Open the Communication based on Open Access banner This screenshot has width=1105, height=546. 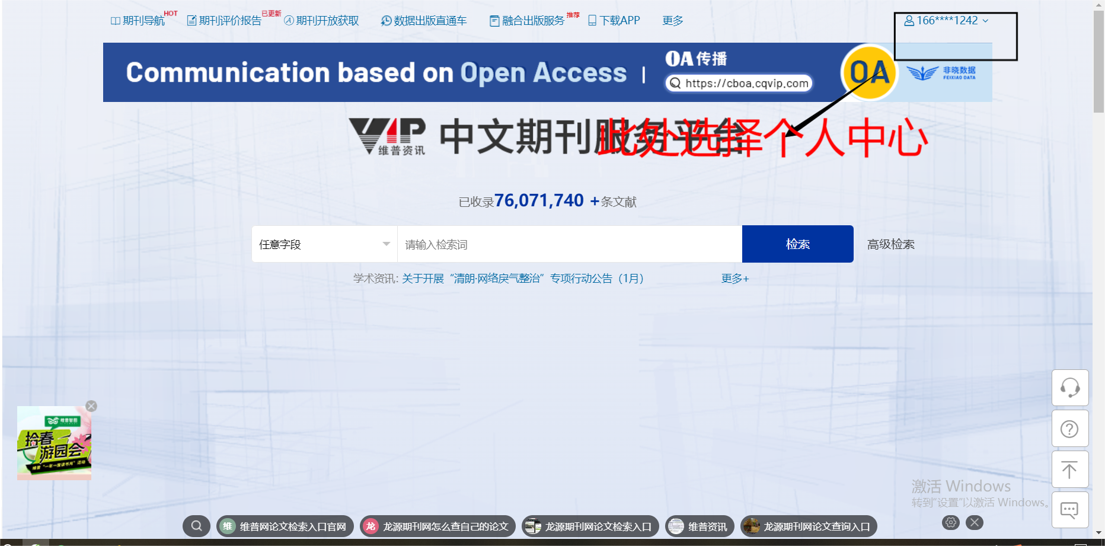(548, 72)
